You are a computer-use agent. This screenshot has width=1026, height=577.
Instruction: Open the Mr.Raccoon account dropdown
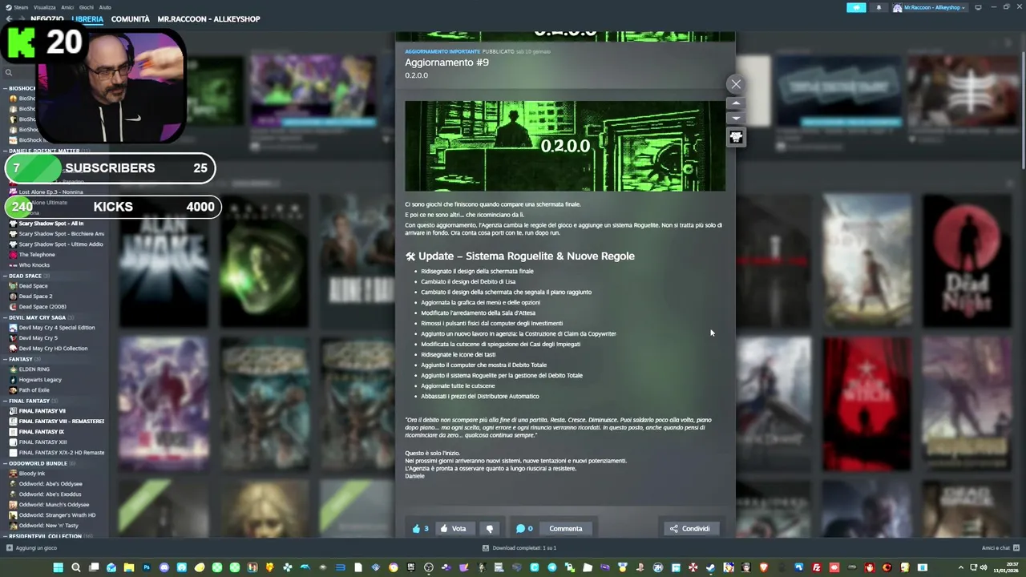(x=930, y=8)
